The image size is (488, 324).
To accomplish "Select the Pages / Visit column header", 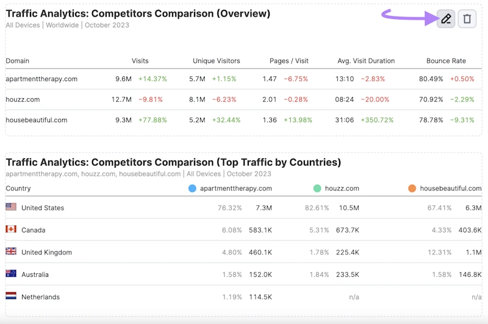I will coord(289,60).
